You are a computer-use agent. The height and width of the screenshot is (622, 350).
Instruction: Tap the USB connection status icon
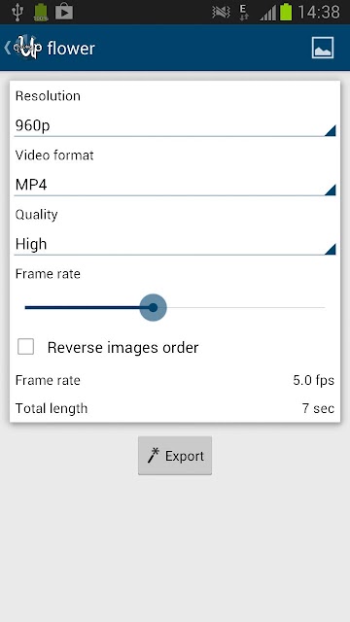[x=17, y=12]
